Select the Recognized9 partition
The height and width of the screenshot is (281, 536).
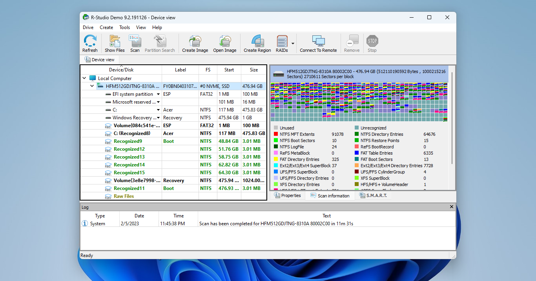(x=173, y=141)
